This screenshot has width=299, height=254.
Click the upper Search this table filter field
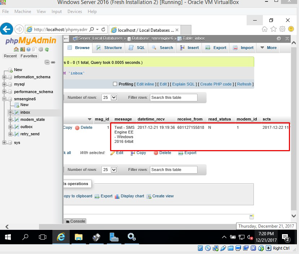coord(174,97)
